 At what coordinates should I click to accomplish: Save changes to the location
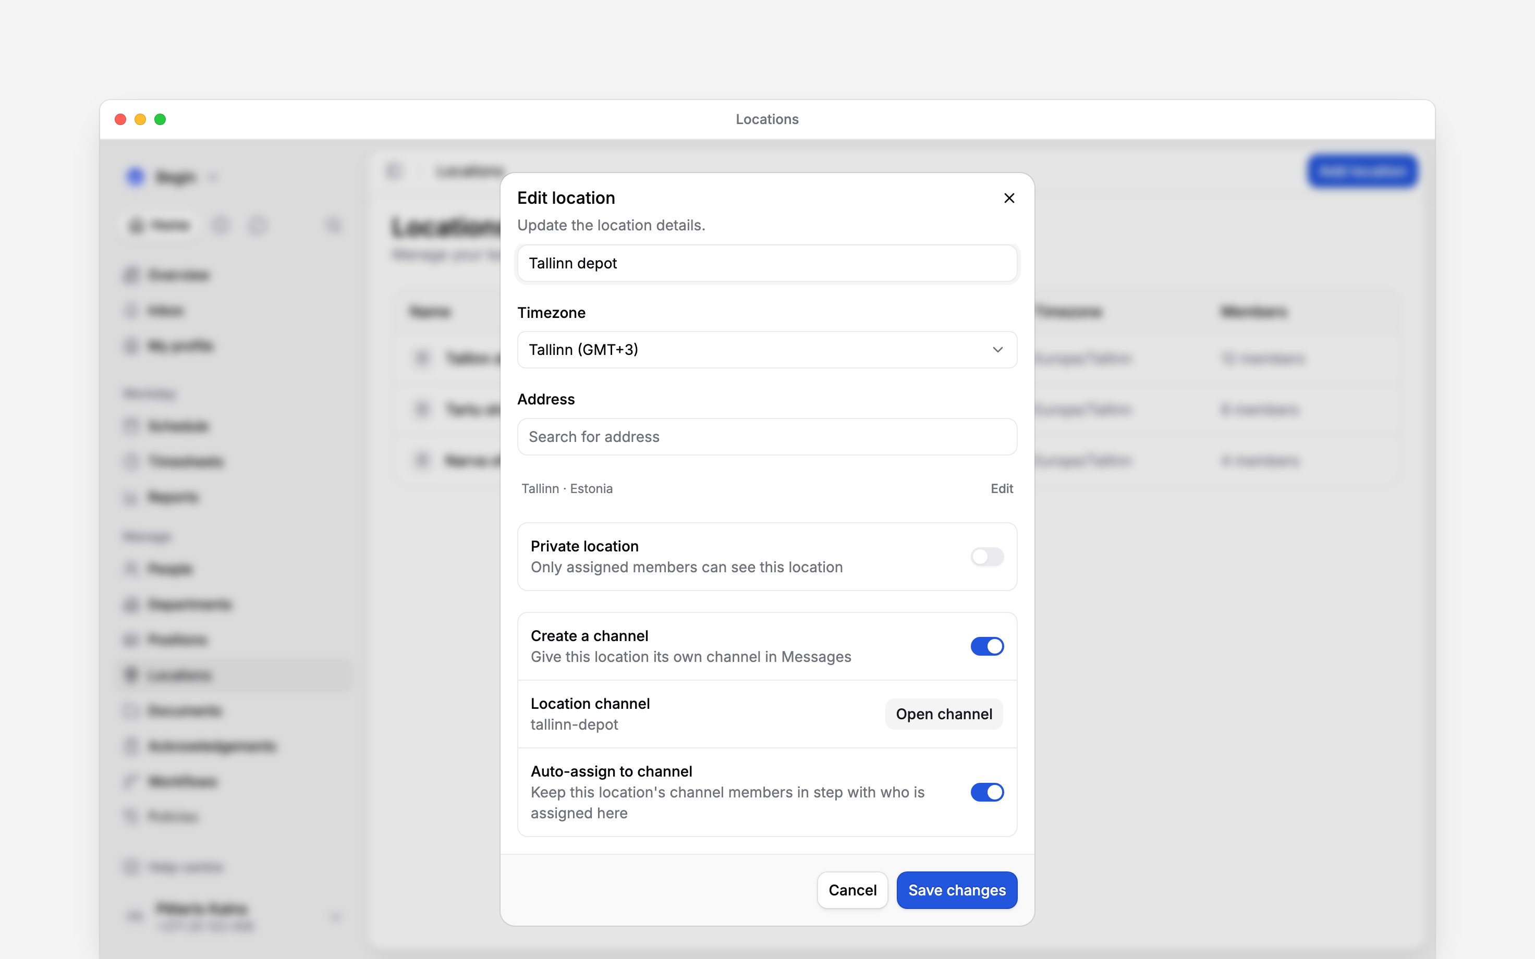point(957,890)
